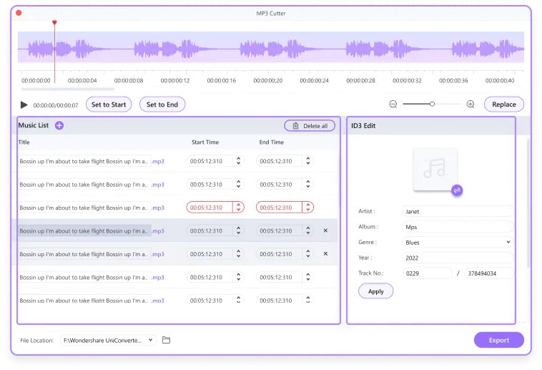
Task: Select the first row title field in Music List
Action: [x=84, y=161]
